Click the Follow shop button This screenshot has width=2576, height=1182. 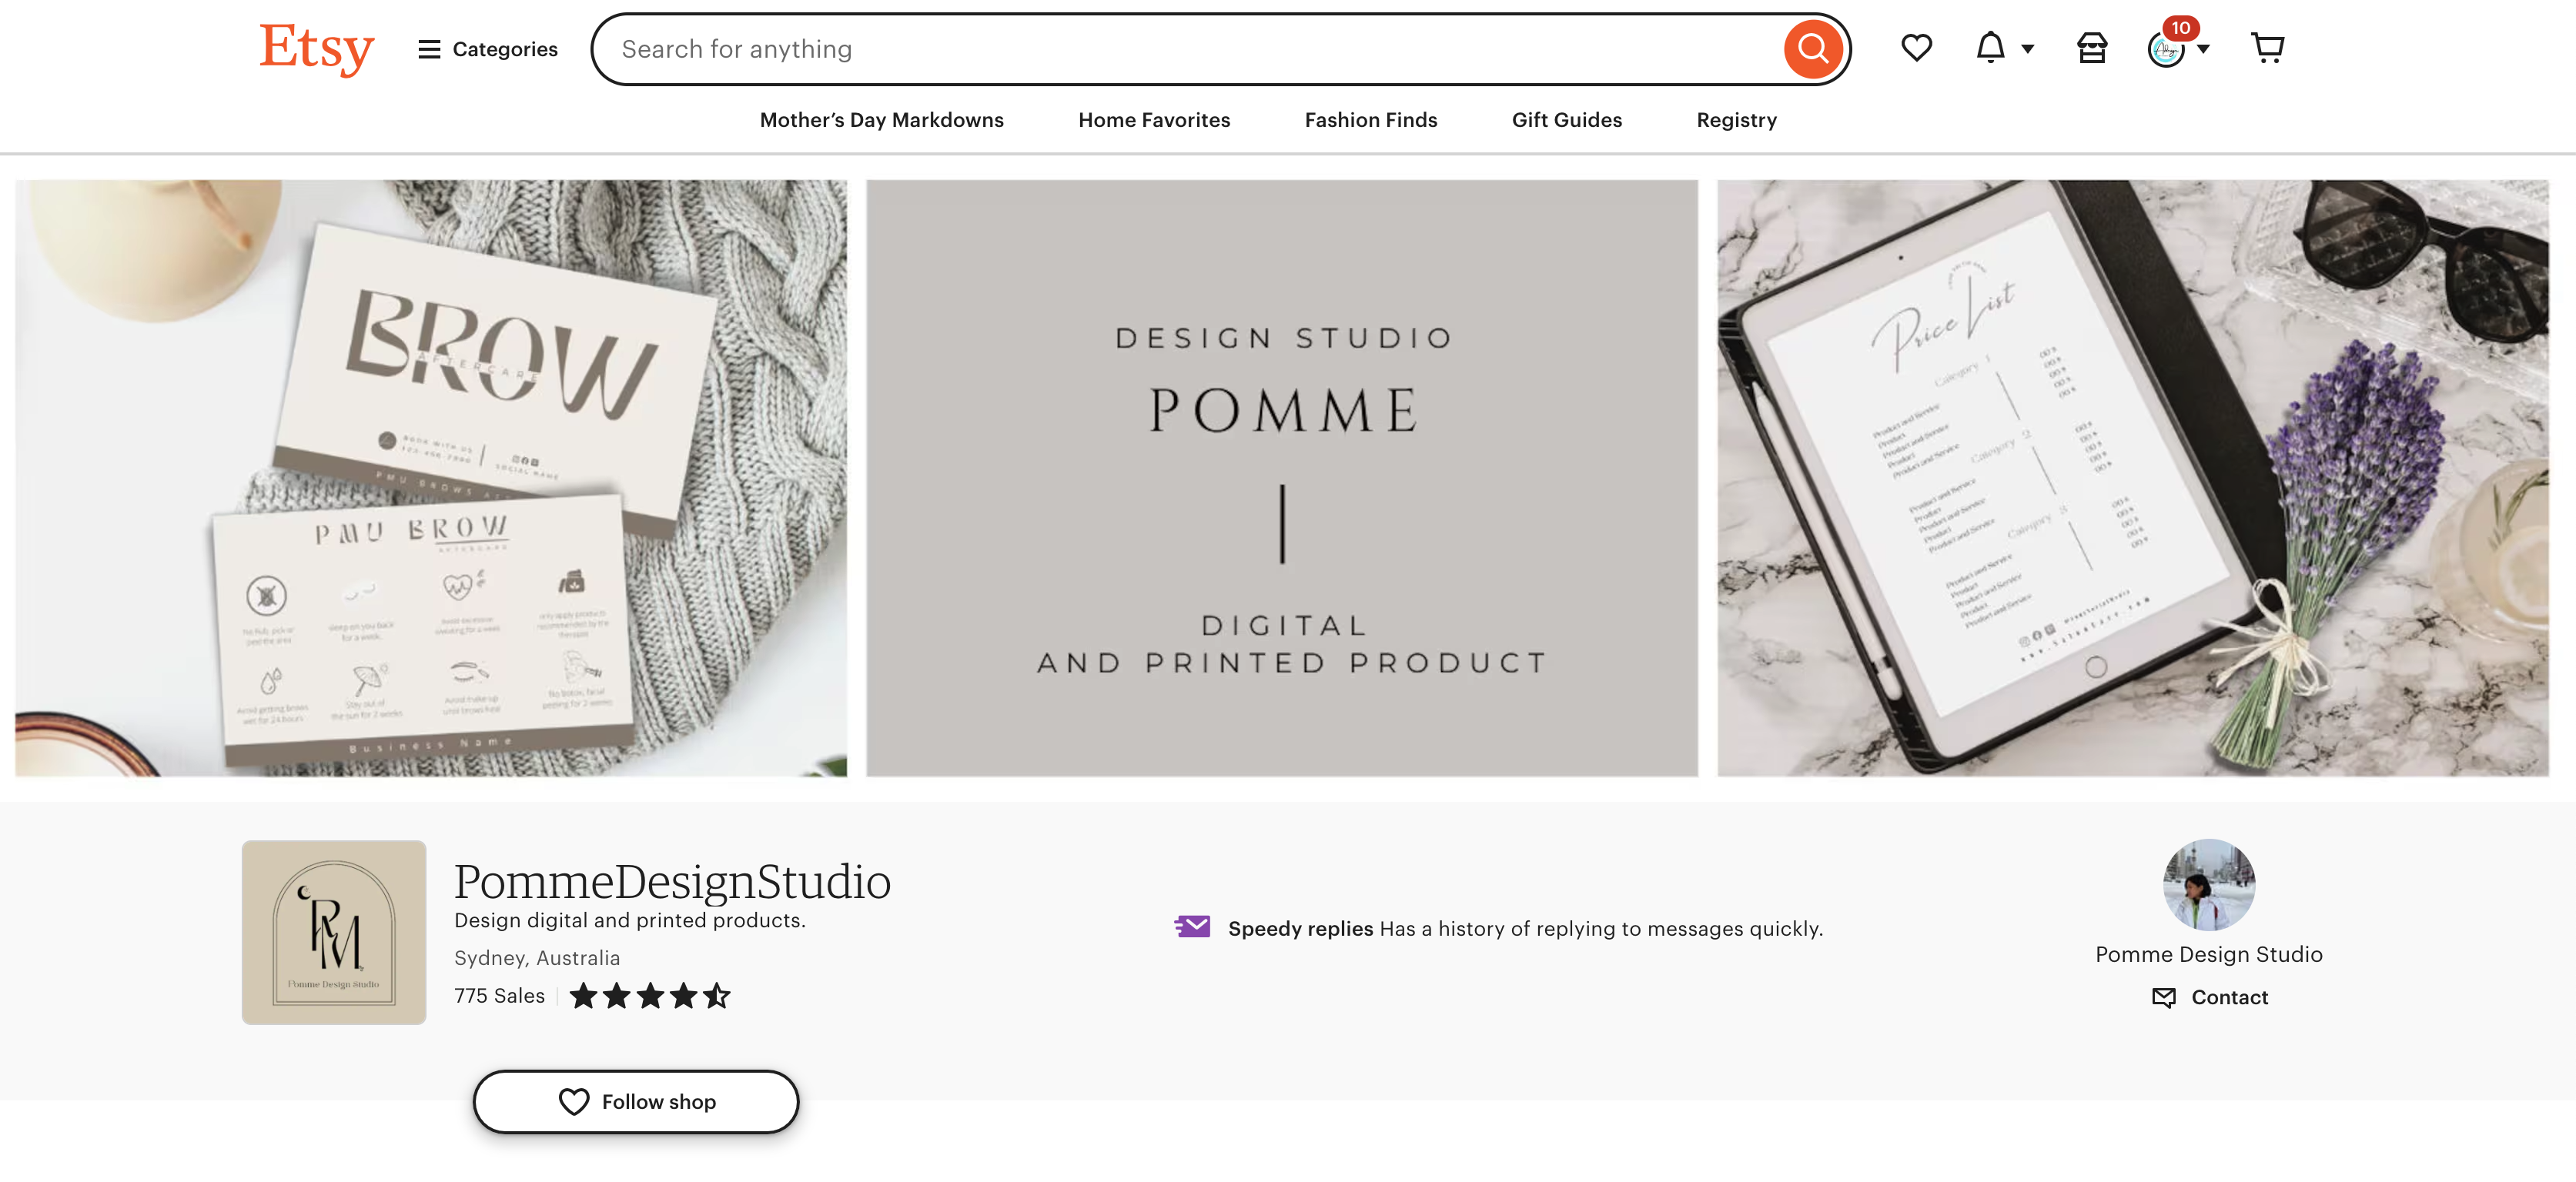pos(636,1101)
